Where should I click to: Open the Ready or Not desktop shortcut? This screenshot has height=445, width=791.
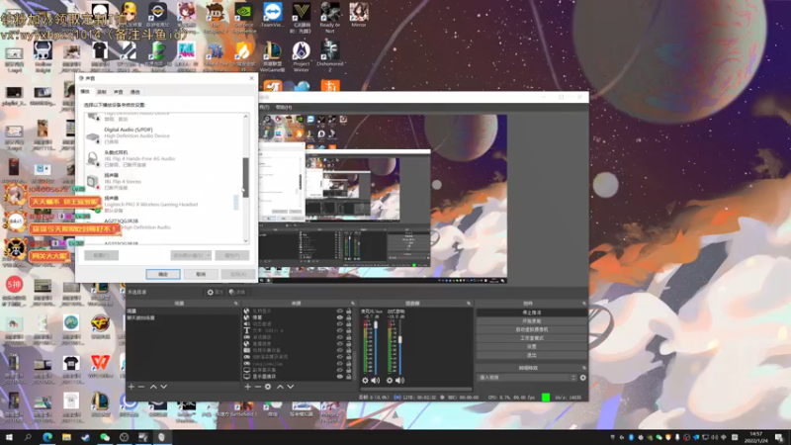pos(330,17)
